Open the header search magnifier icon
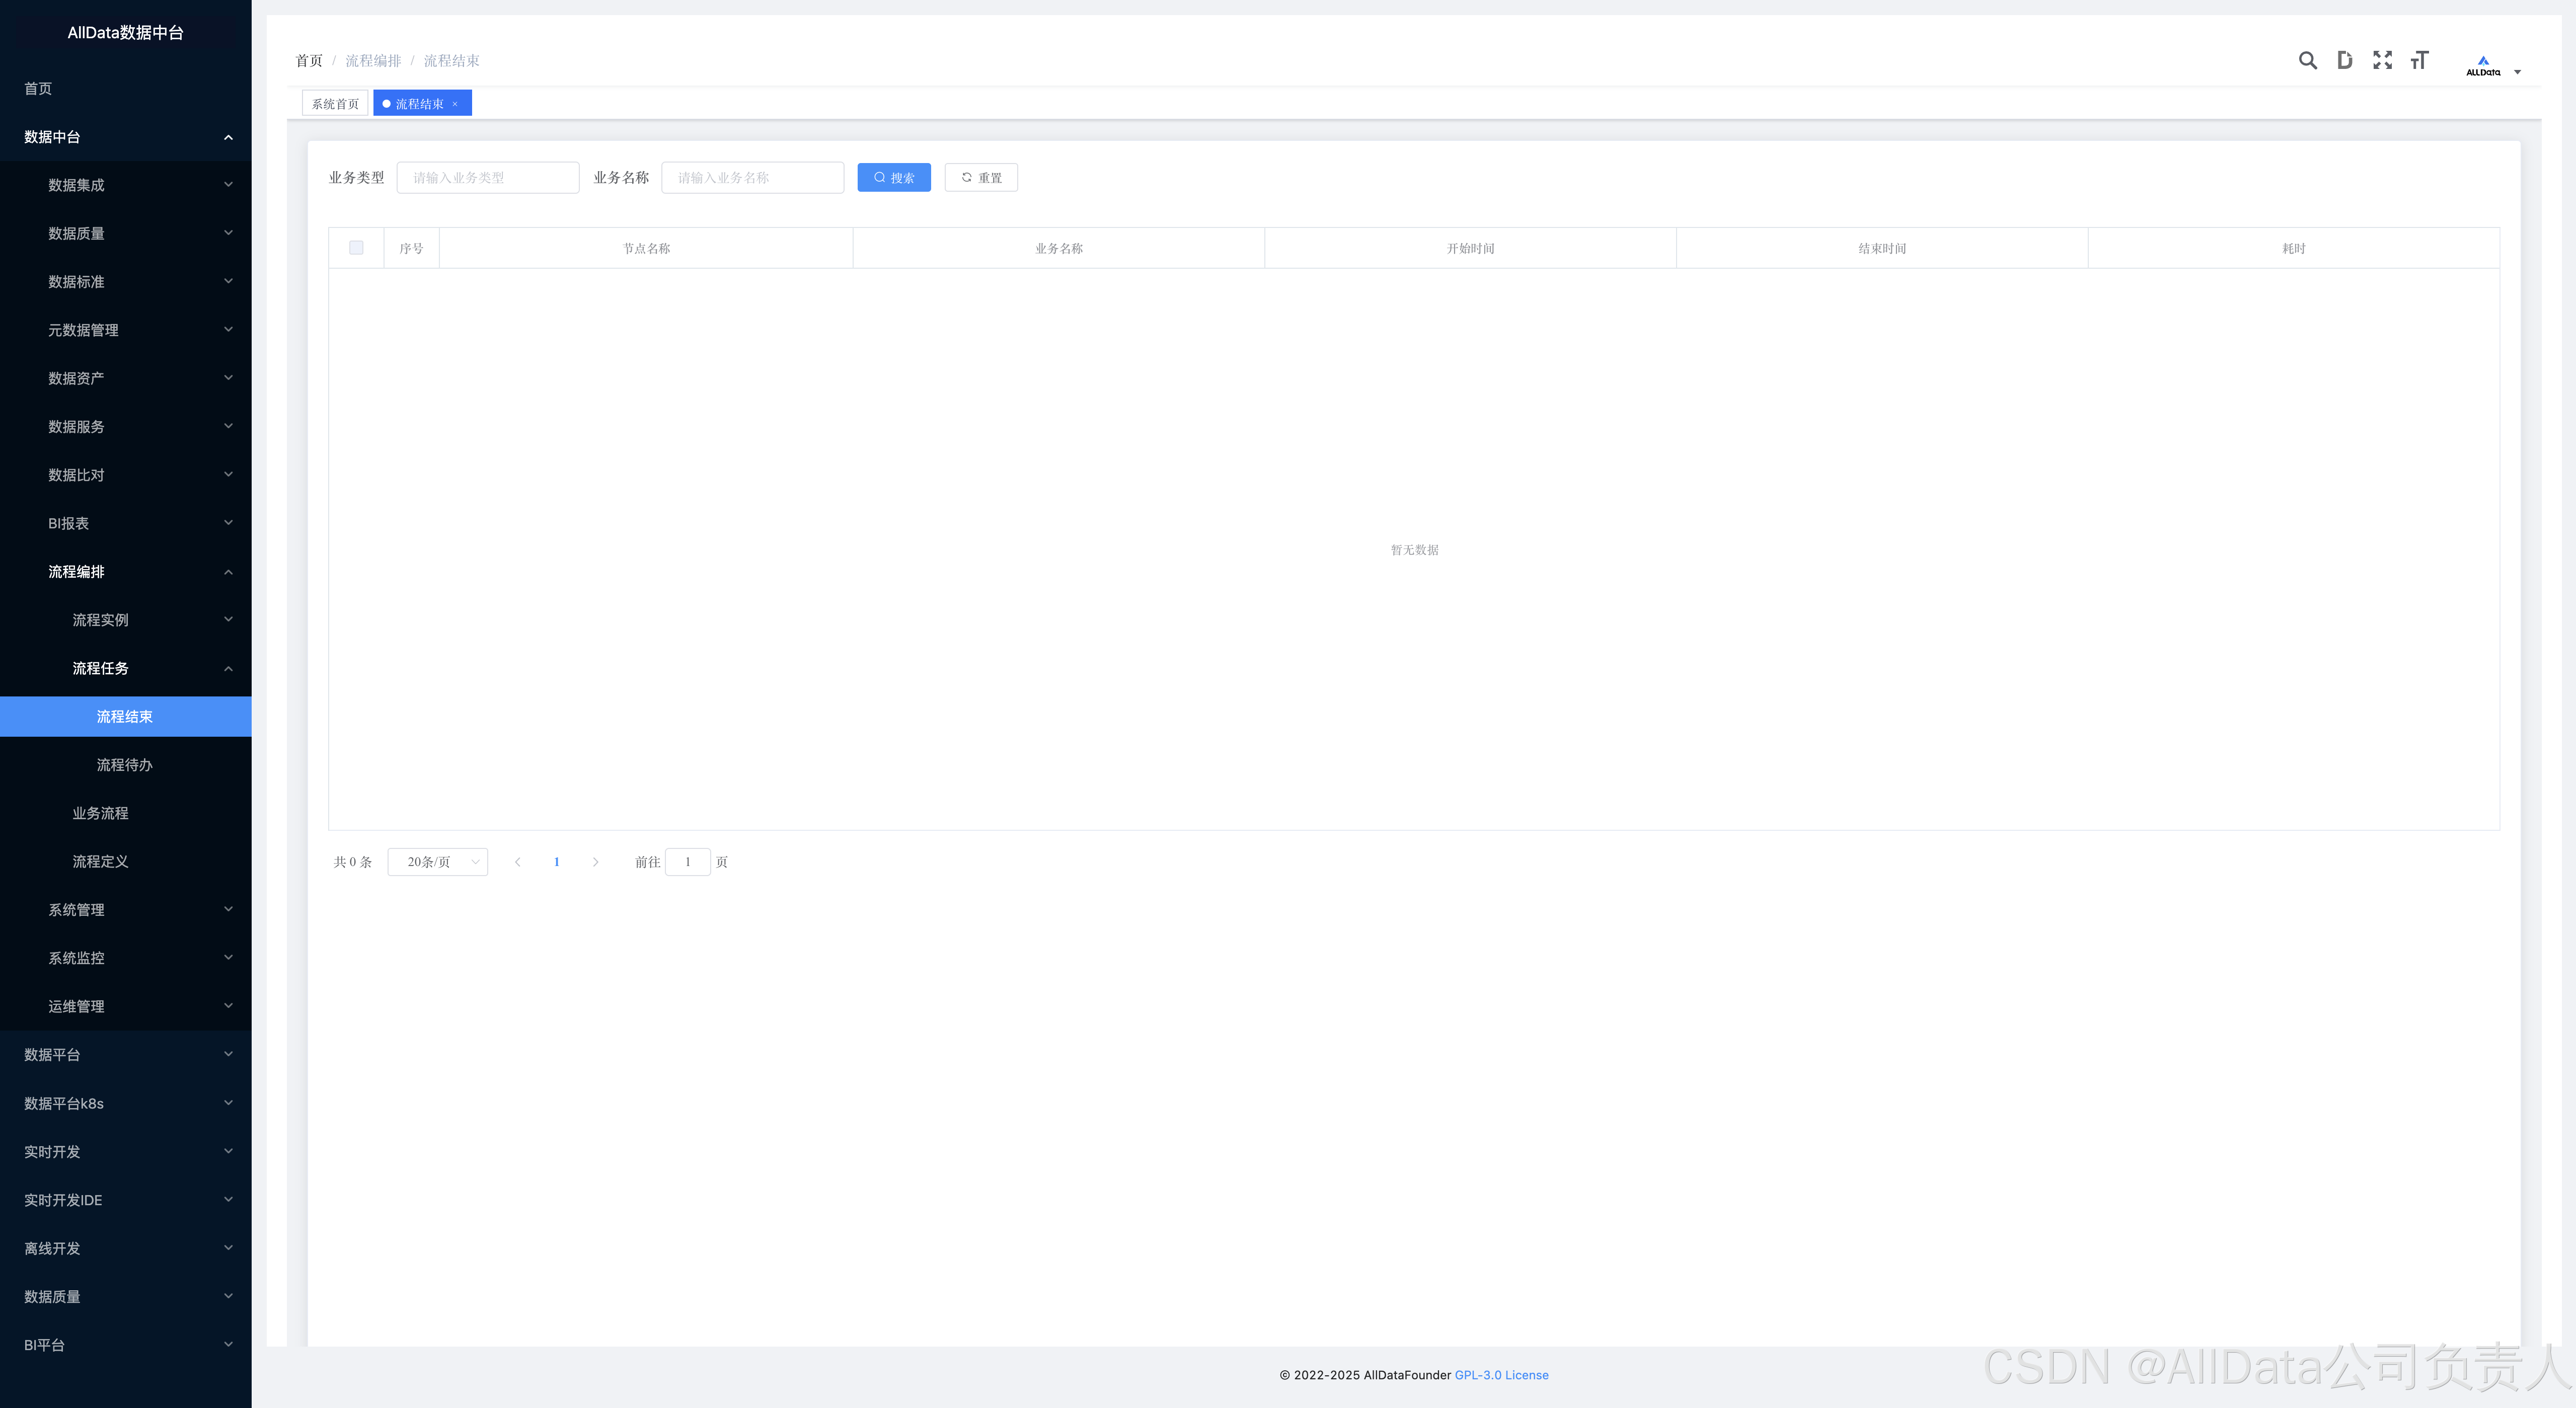 pos(2307,60)
